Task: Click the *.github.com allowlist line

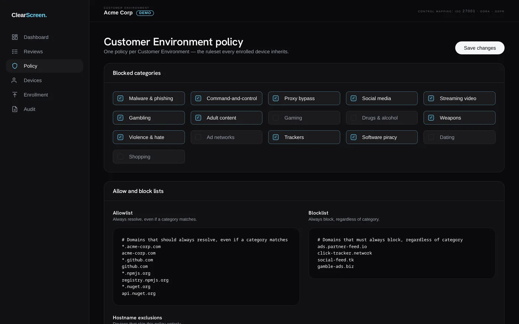Action: coord(138,260)
